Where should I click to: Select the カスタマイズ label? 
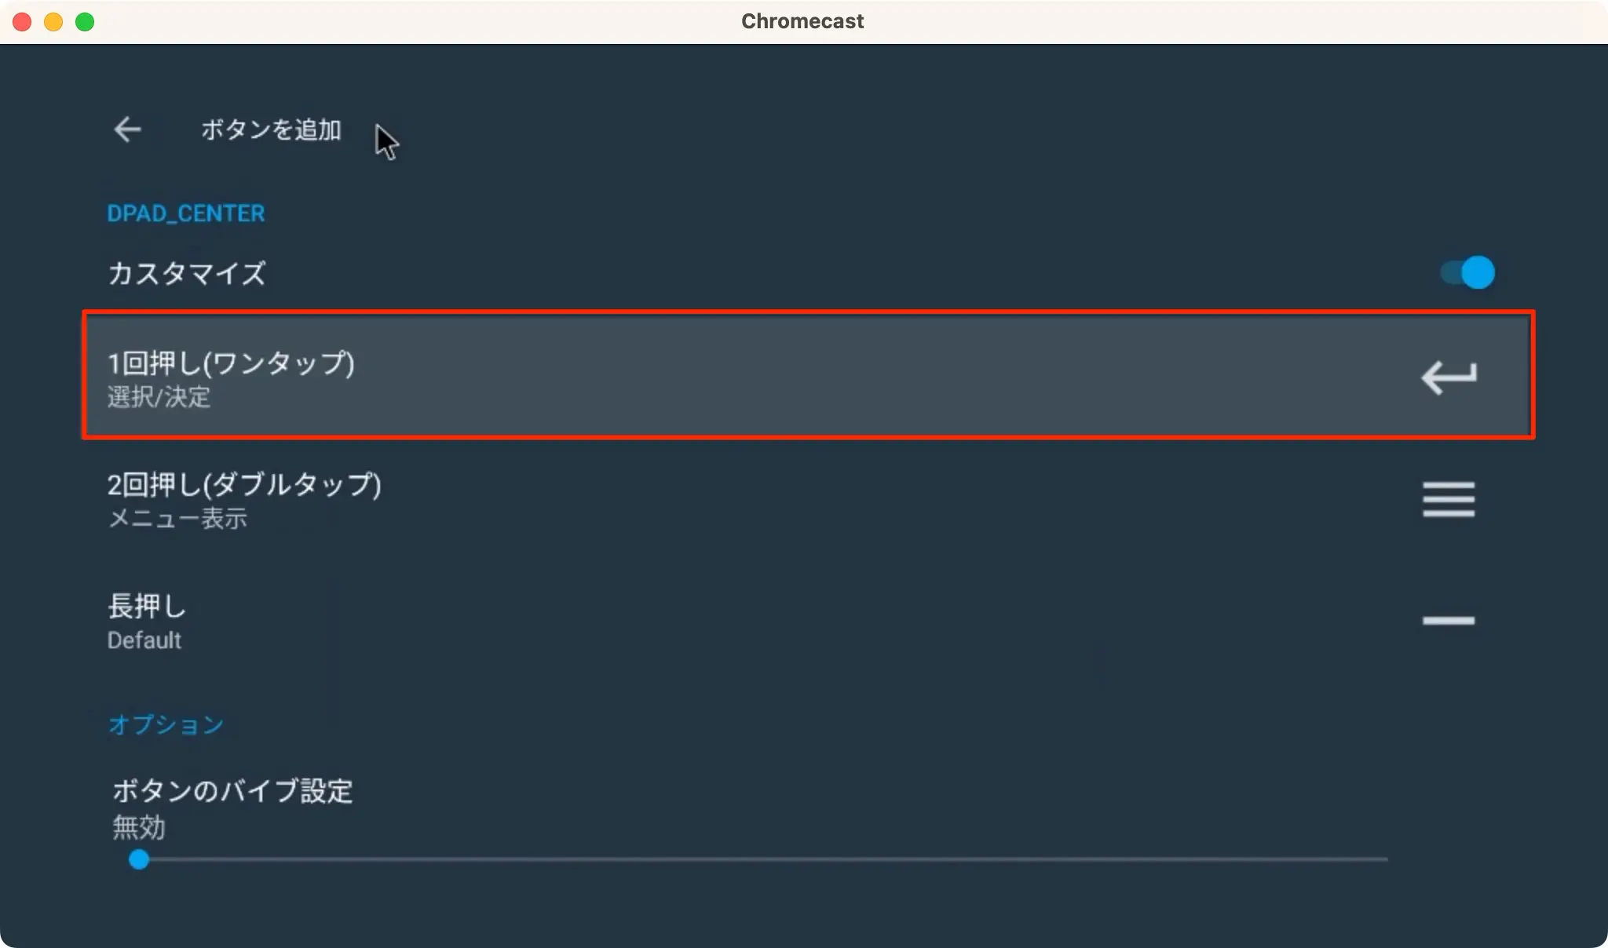click(187, 273)
